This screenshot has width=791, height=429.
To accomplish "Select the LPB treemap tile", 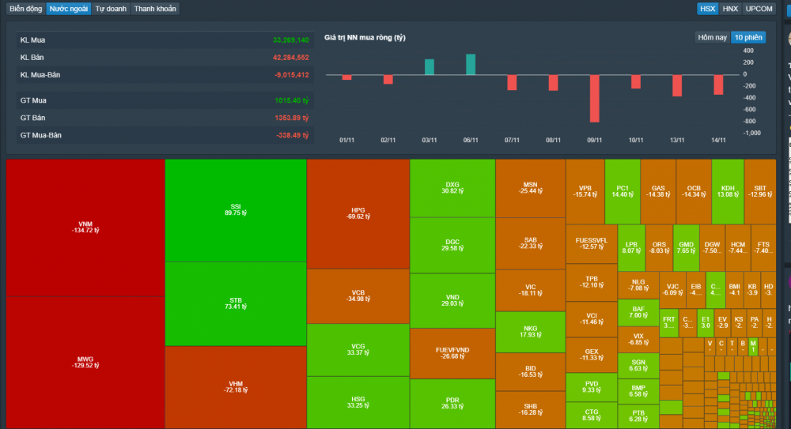I will [x=631, y=247].
